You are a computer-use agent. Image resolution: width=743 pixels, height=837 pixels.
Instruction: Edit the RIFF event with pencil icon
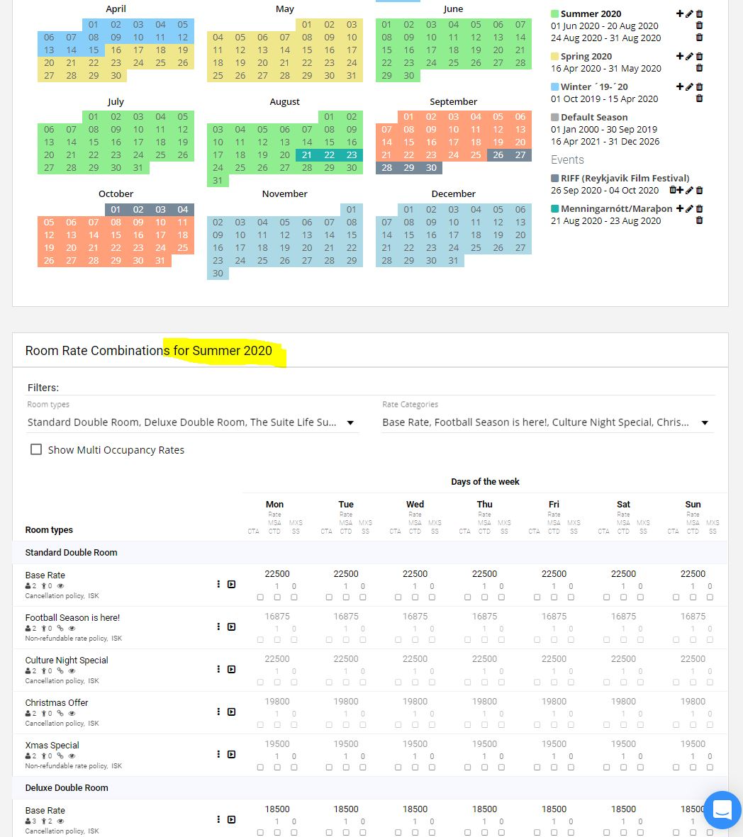(690, 190)
